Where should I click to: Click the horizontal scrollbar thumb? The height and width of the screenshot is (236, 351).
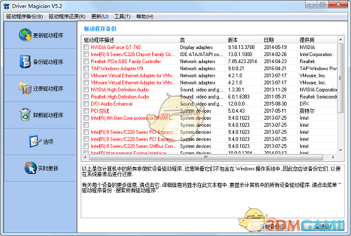click(206, 157)
